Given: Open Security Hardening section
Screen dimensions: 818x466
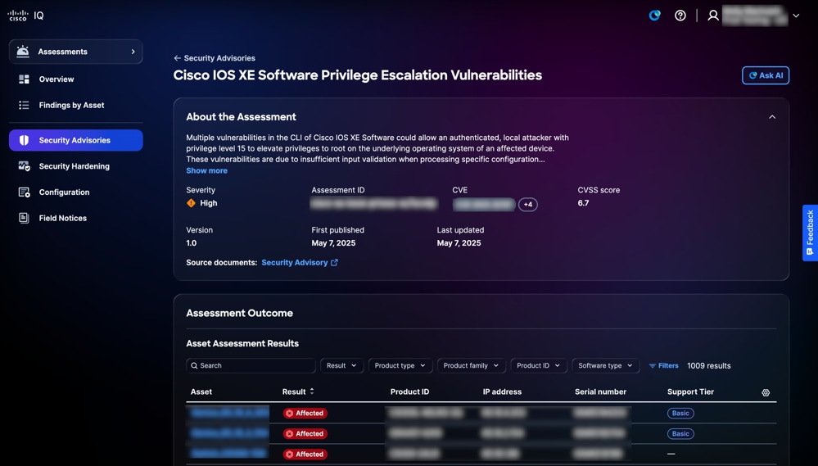Looking at the screenshot, I should [74, 166].
